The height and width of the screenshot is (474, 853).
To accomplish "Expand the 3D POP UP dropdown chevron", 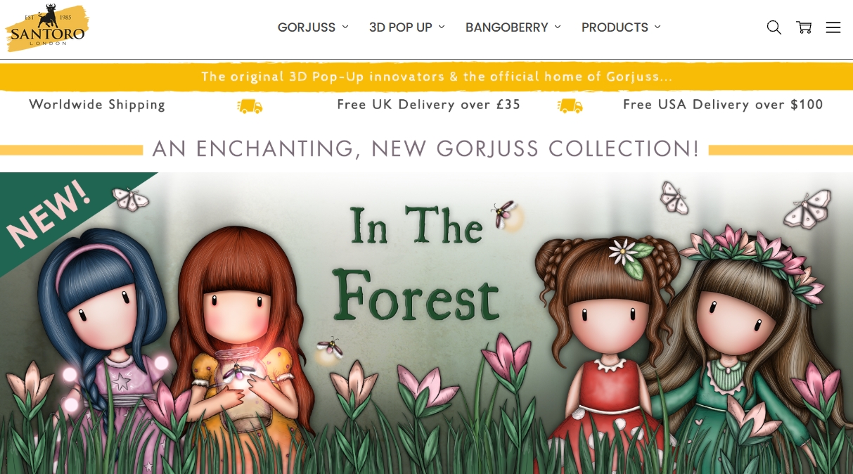I will [442, 27].
